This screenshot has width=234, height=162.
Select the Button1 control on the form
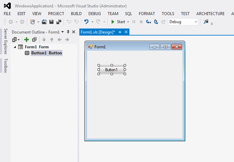coord(112,70)
